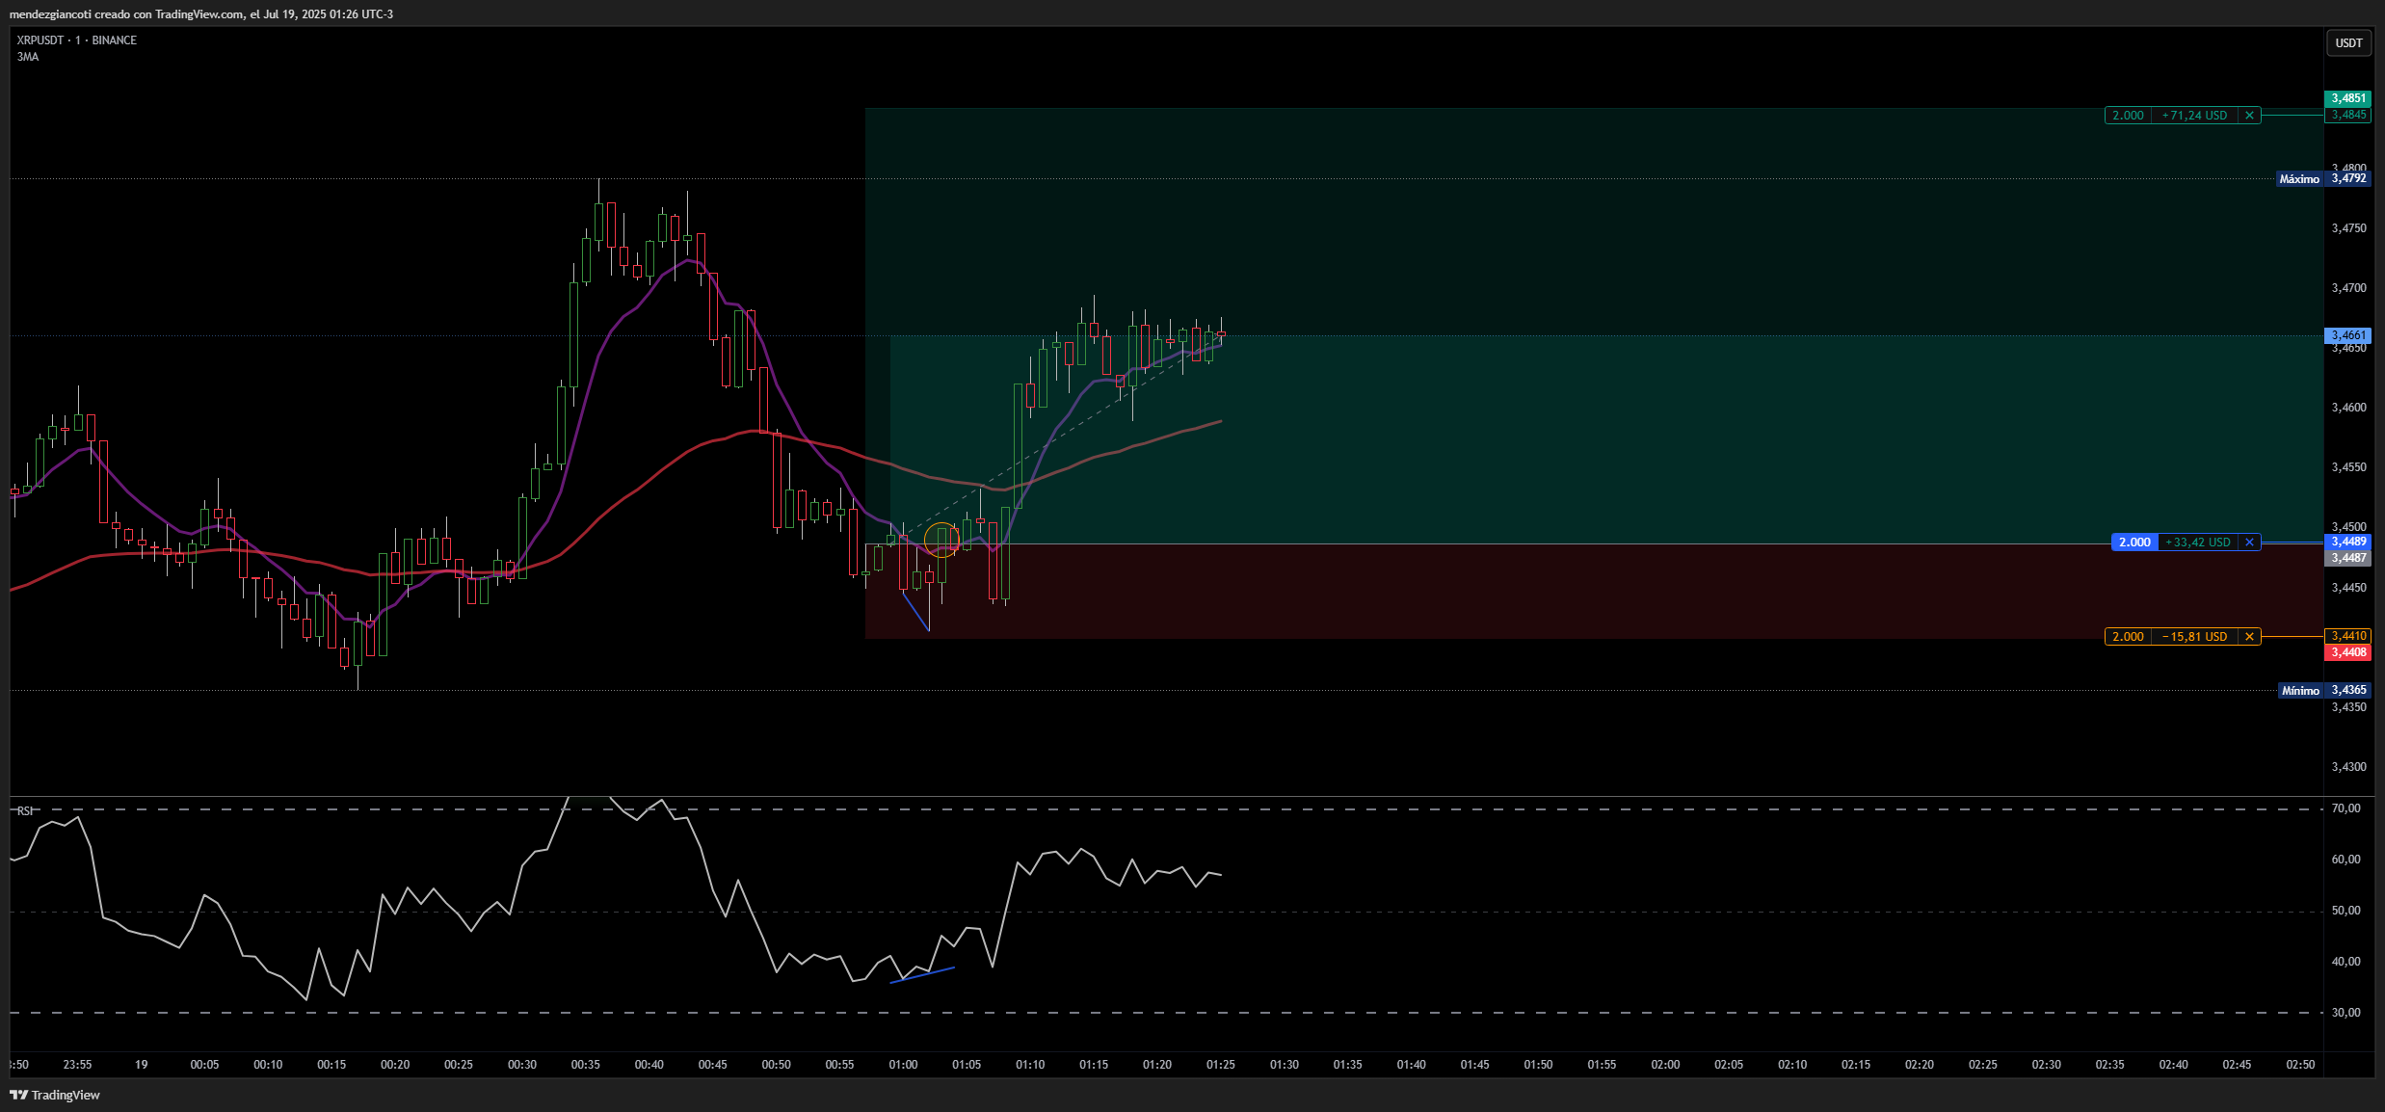
Task: Click the red 3,4408 price tag
Action: (2348, 652)
